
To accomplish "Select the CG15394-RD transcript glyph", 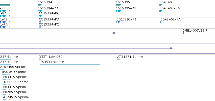I will tap(40, 11).
